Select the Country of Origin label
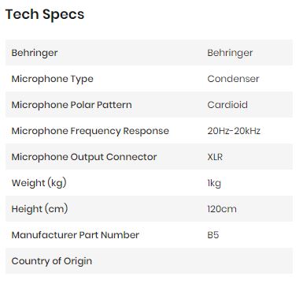 coord(52,261)
